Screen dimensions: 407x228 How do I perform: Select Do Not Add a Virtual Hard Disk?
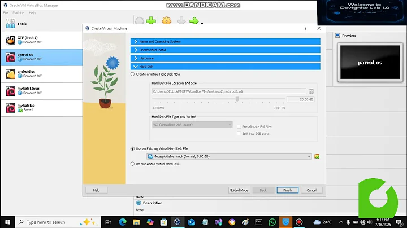tap(133, 164)
